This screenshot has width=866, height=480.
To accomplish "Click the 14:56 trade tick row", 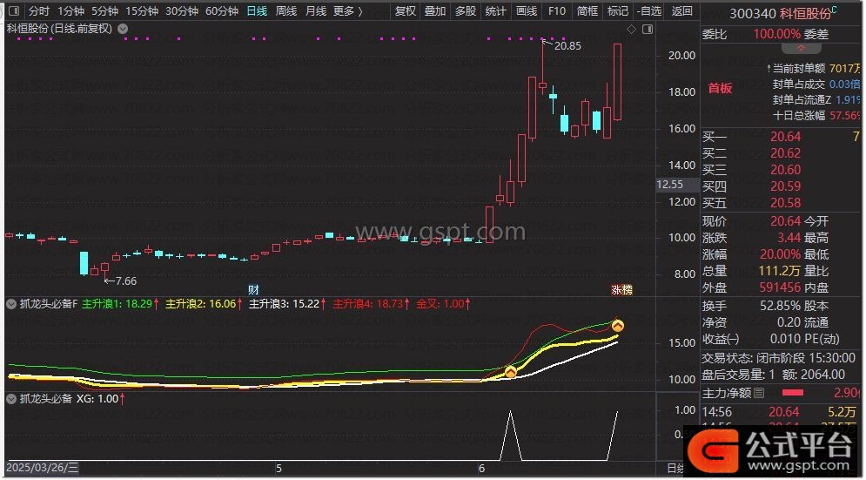I will pos(781,412).
